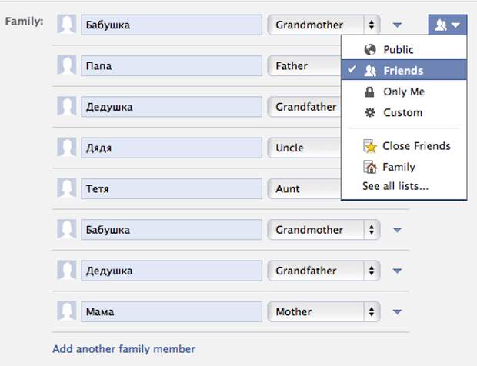Expand the arrow beside Mother row

point(397,312)
